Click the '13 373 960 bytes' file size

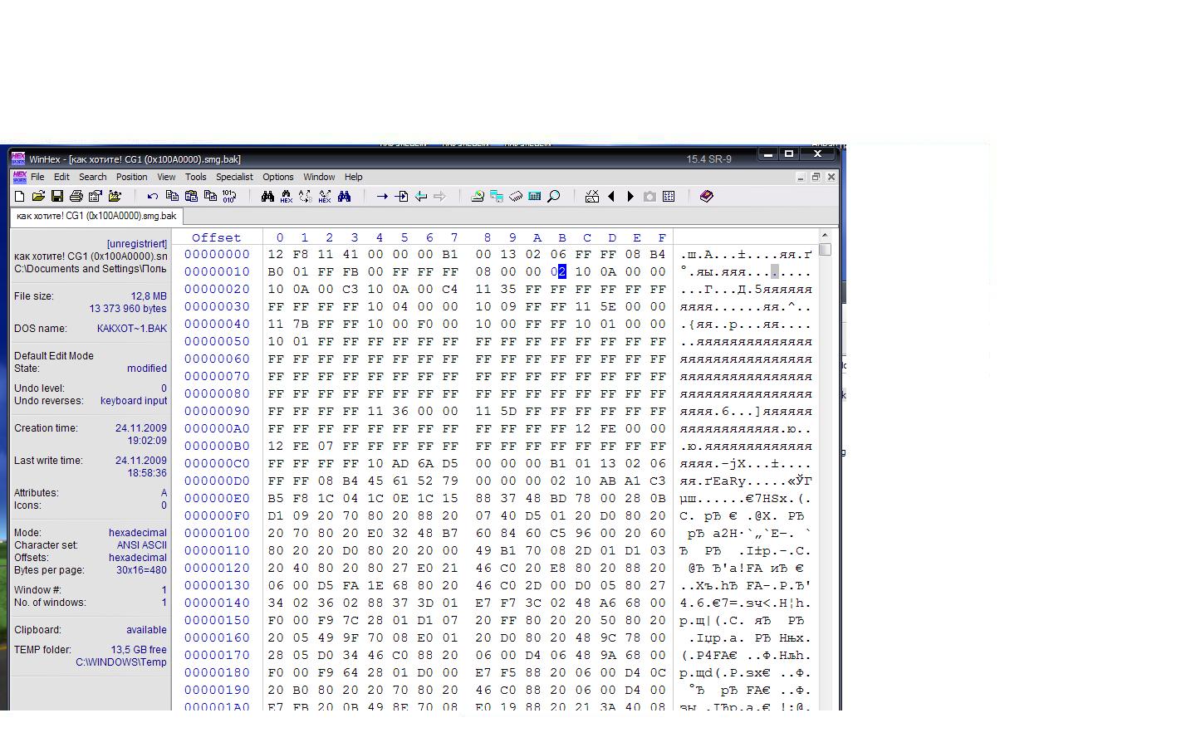tap(128, 309)
